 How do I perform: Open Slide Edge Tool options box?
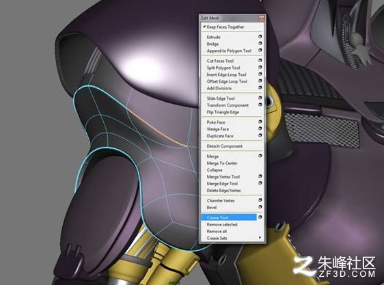click(260, 98)
